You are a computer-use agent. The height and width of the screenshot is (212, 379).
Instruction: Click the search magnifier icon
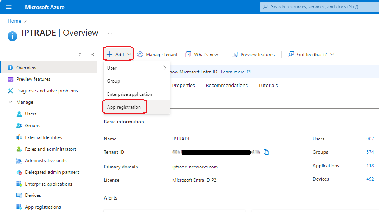point(265,7)
